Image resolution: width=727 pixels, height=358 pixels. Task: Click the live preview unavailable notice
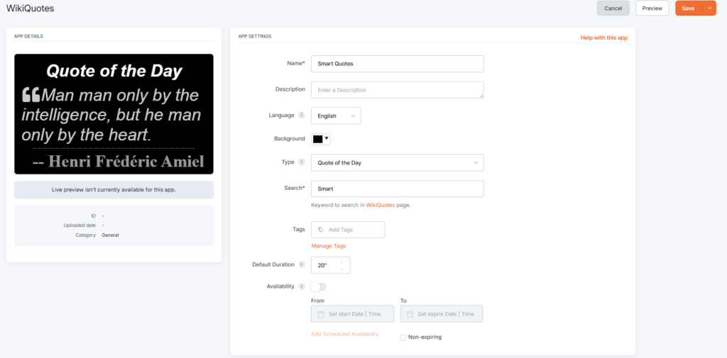click(x=114, y=190)
